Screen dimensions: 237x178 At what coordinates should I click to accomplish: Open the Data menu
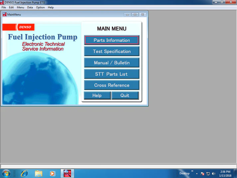(x=30, y=7)
